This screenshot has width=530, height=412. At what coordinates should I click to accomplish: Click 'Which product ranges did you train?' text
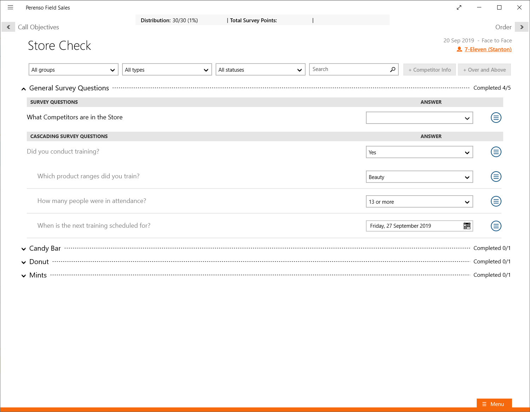(x=89, y=176)
